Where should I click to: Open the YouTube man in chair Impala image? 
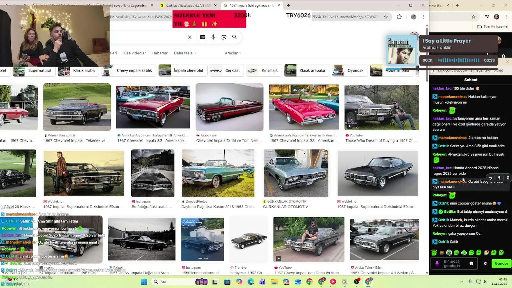pos(382,107)
